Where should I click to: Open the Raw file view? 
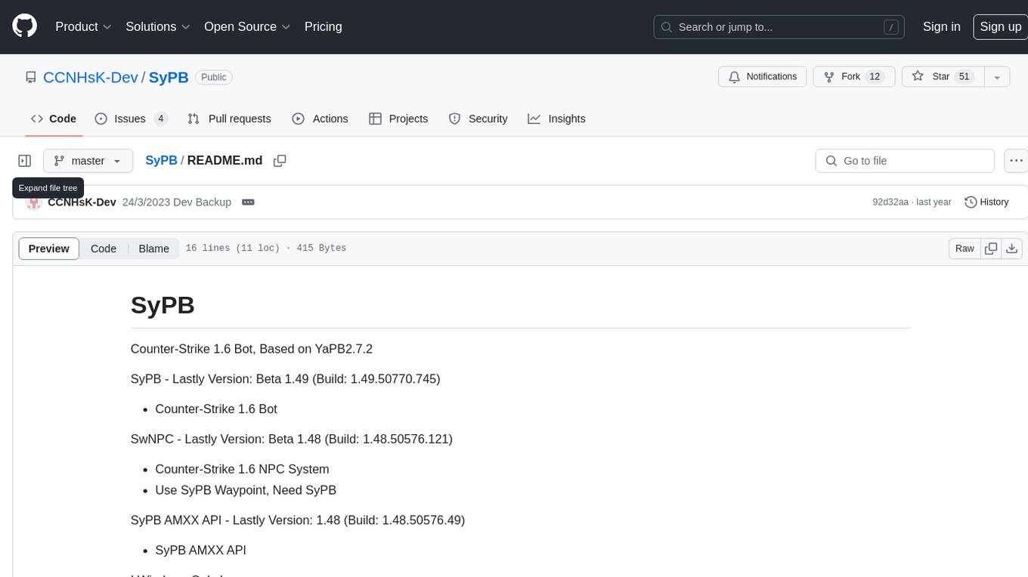coord(965,248)
